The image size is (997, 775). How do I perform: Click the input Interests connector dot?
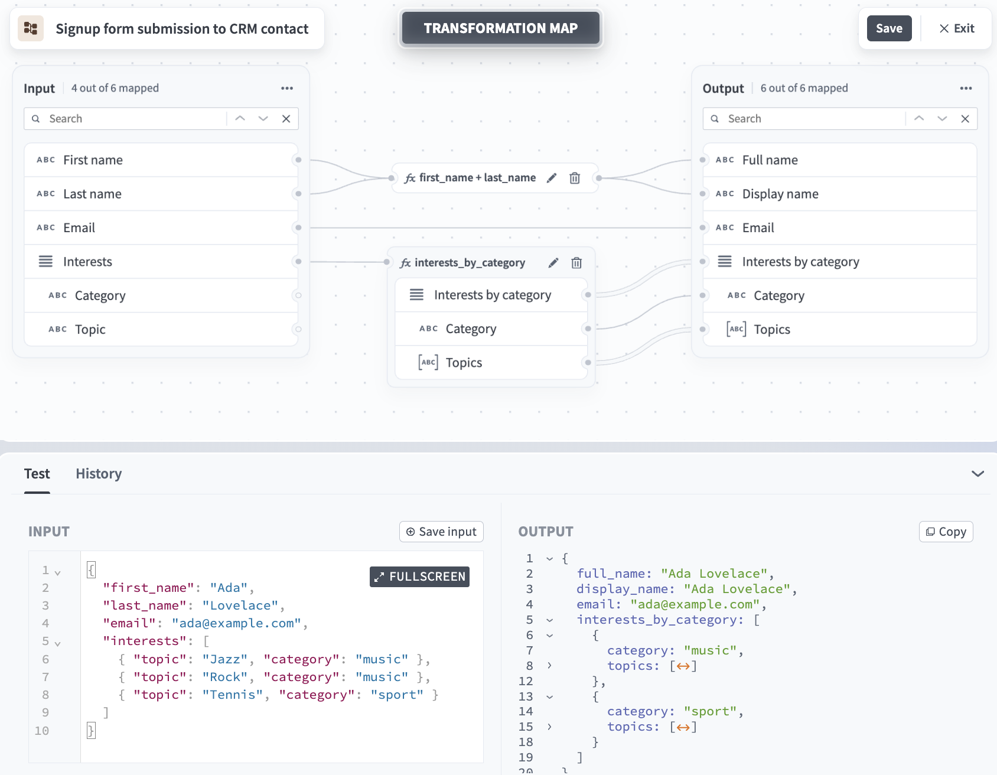tap(298, 262)
